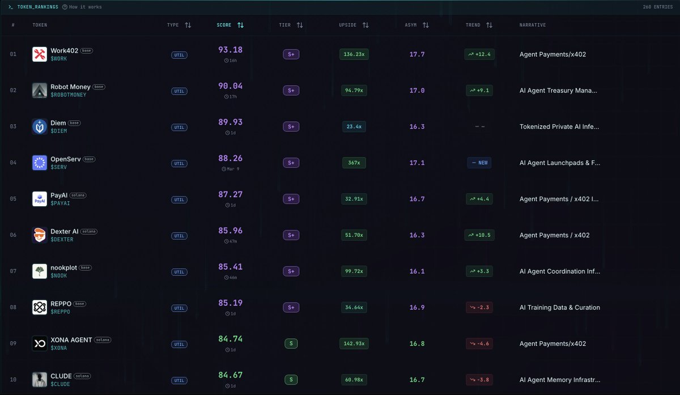
Task: Toggle the TREND column sort order
Action: click(x=488, y=25)
